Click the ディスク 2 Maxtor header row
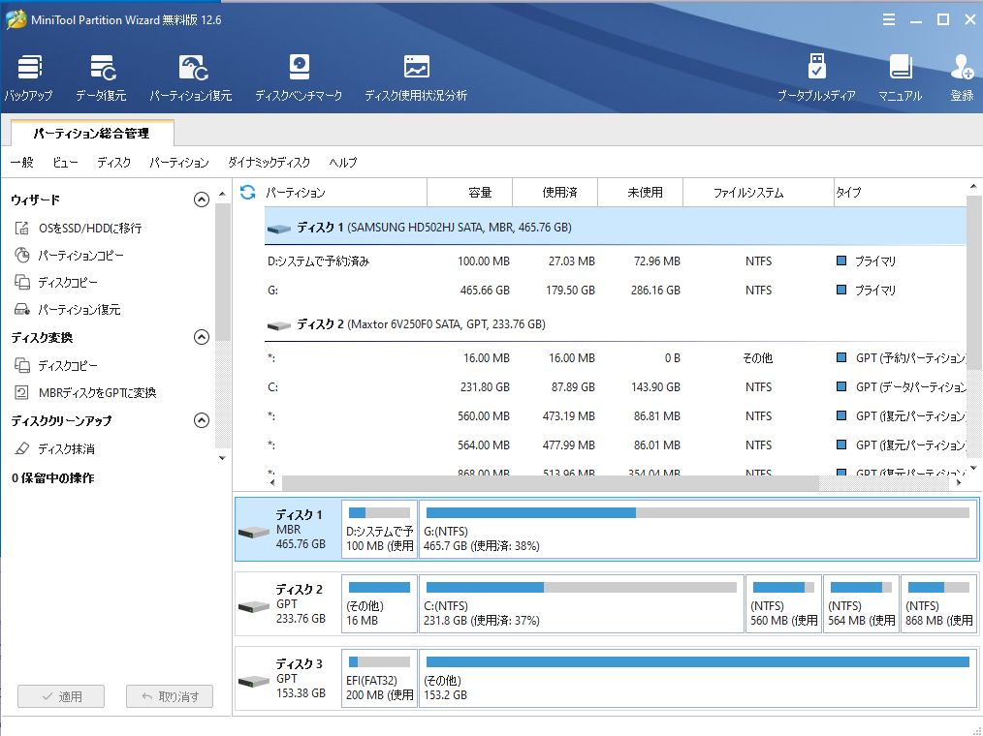The width and height of the screenshot is (983, 736). [615, 324]
